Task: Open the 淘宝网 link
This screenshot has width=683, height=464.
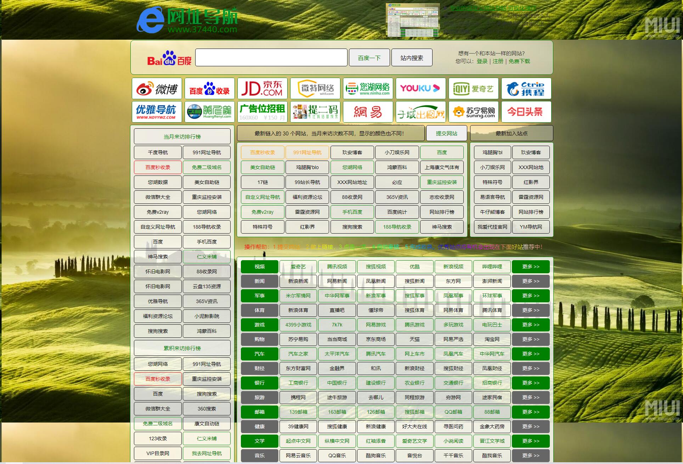Action: [x=492, y=339]
